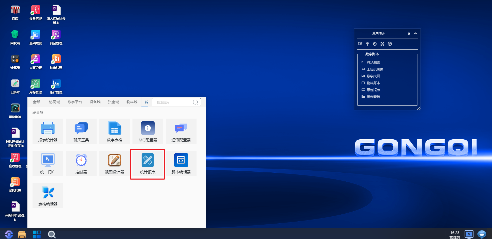
Task: Launch MQ配置器 app tile
Action: coord(148,131)
